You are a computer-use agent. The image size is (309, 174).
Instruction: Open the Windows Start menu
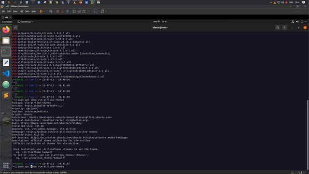pyautogui.click(x=3, y=2)
